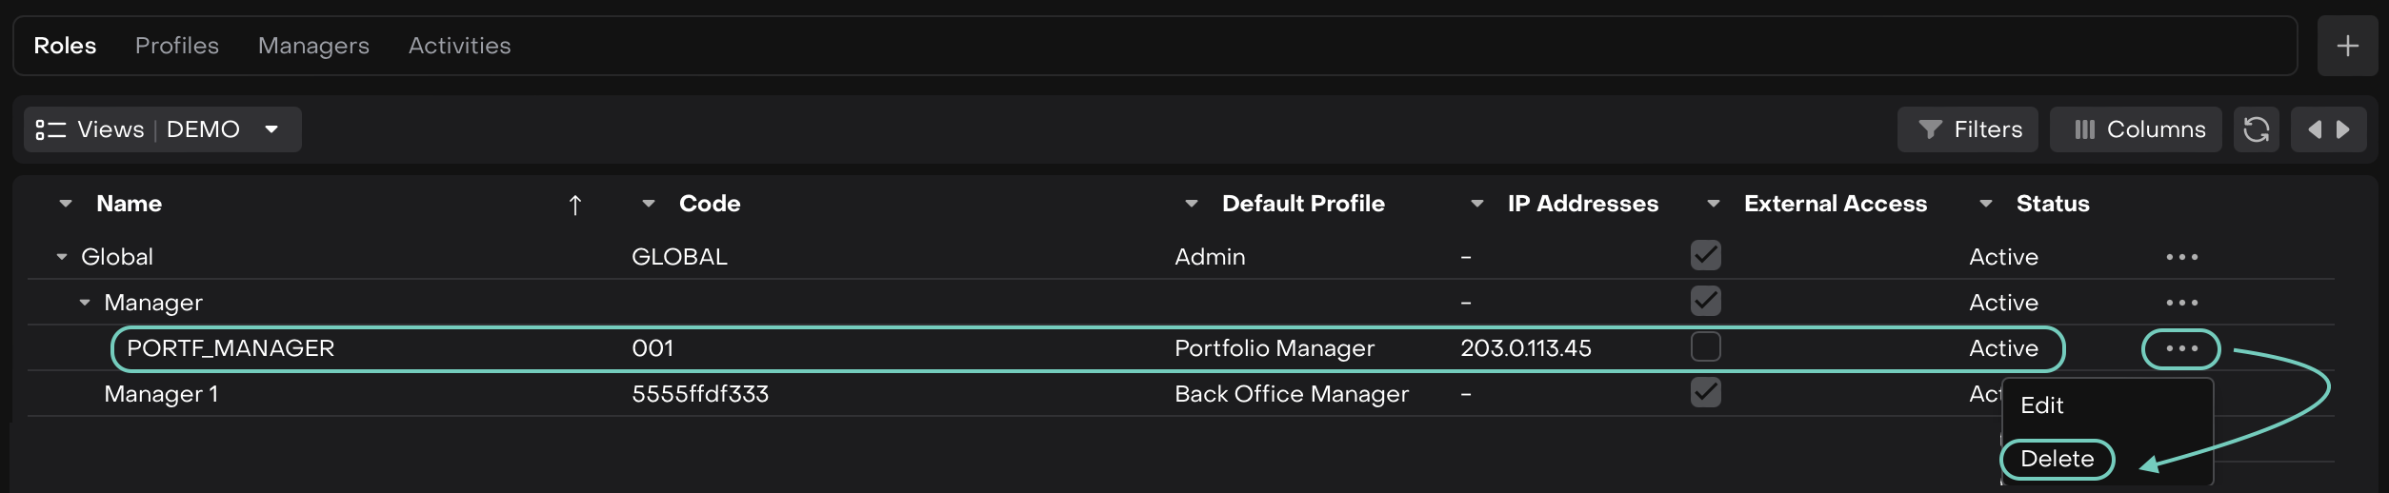Toggle External Access checkbox for Global
The height and width of the screenshot is (493, 2389).
pos(1705,255)
